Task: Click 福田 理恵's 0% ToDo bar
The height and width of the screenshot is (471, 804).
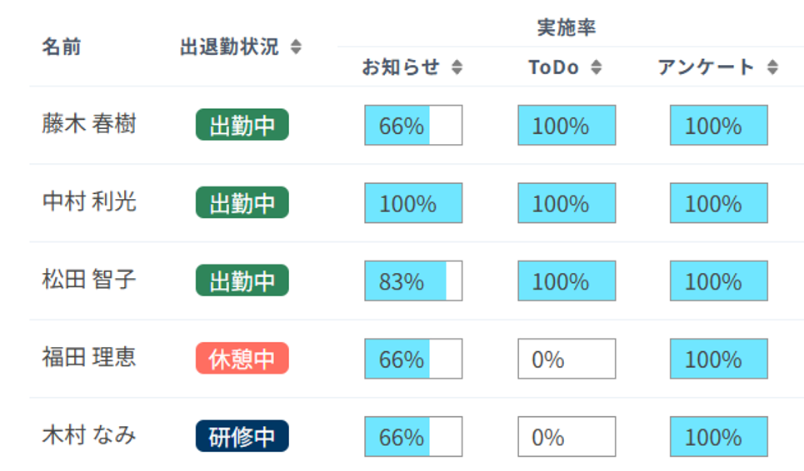Action: 567,359
